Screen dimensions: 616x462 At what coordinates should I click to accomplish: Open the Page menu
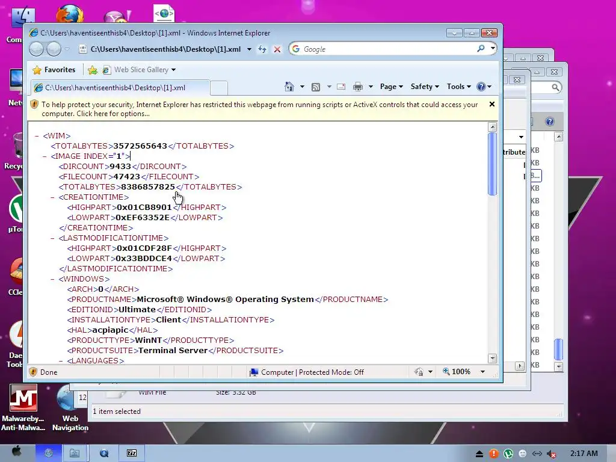(x=391, y=87)
